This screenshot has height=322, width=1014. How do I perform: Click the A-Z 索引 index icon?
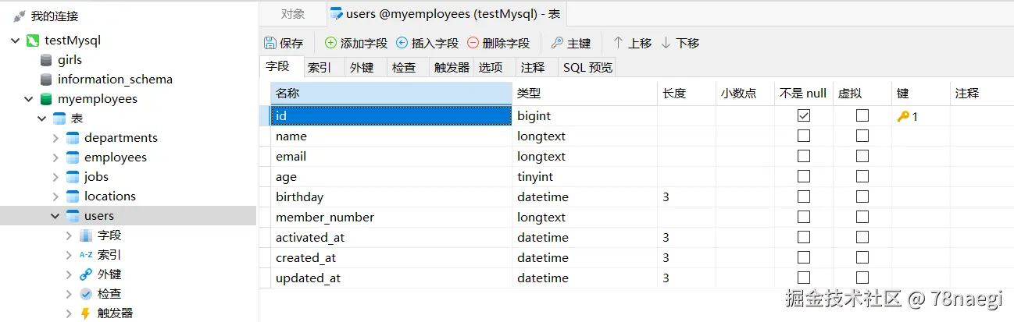pyautogui.click(x=86, y=255)
